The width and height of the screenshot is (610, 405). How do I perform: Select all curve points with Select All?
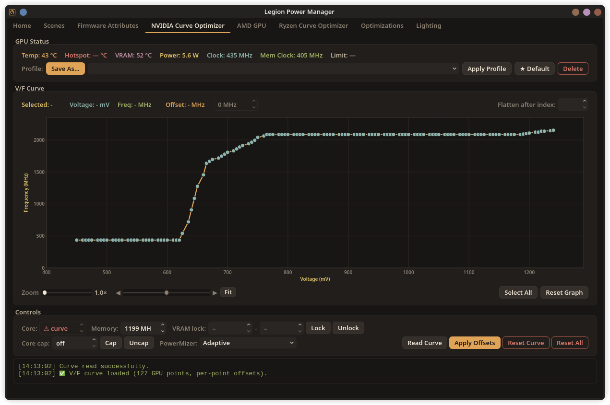518,293
